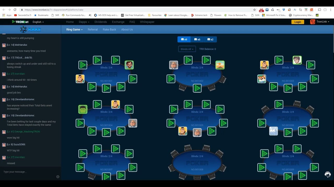The width and height of the screenshot is (334, 187).
Task: Open the Dividends page
Action: (x=101, y=22)
